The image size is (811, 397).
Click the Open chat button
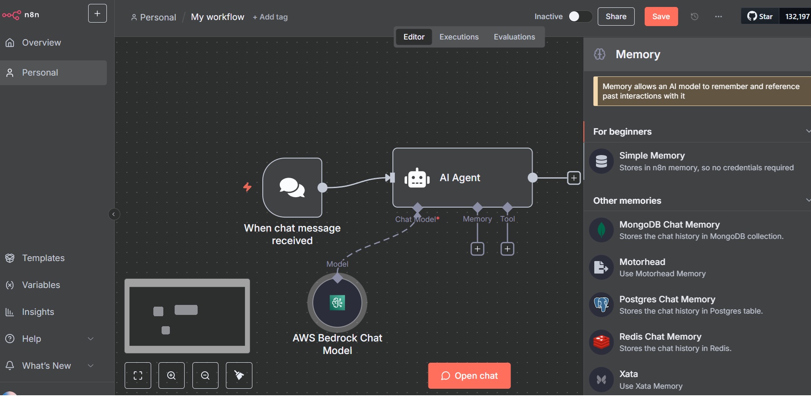click(469, 376)
